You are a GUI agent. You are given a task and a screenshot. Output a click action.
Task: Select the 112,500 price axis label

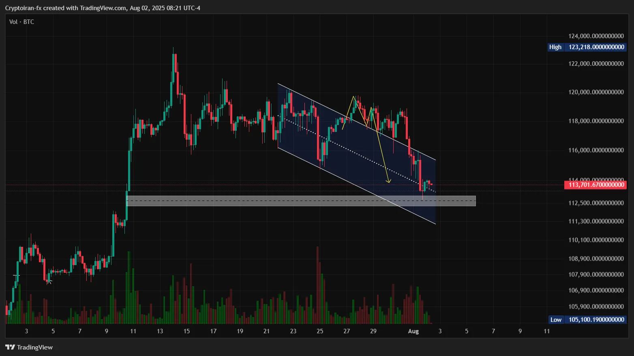pyautogui.click(x=596, y=203)
